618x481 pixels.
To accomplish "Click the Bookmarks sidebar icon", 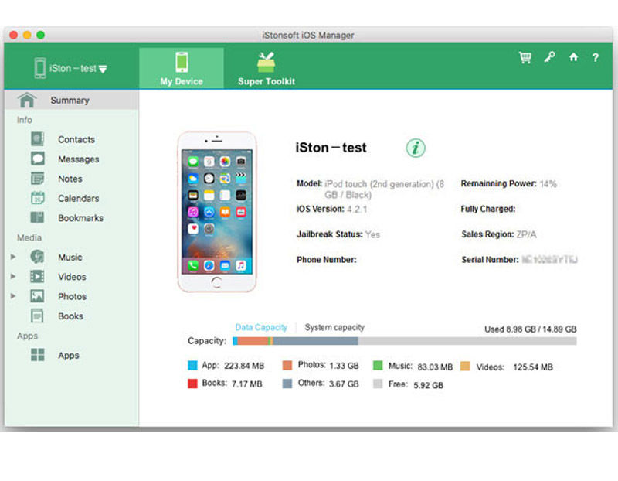I will (x=37, y=217).
